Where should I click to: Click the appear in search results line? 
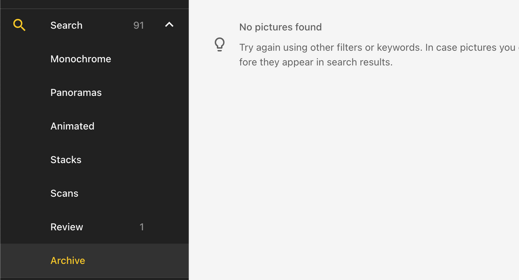point(316,62)
